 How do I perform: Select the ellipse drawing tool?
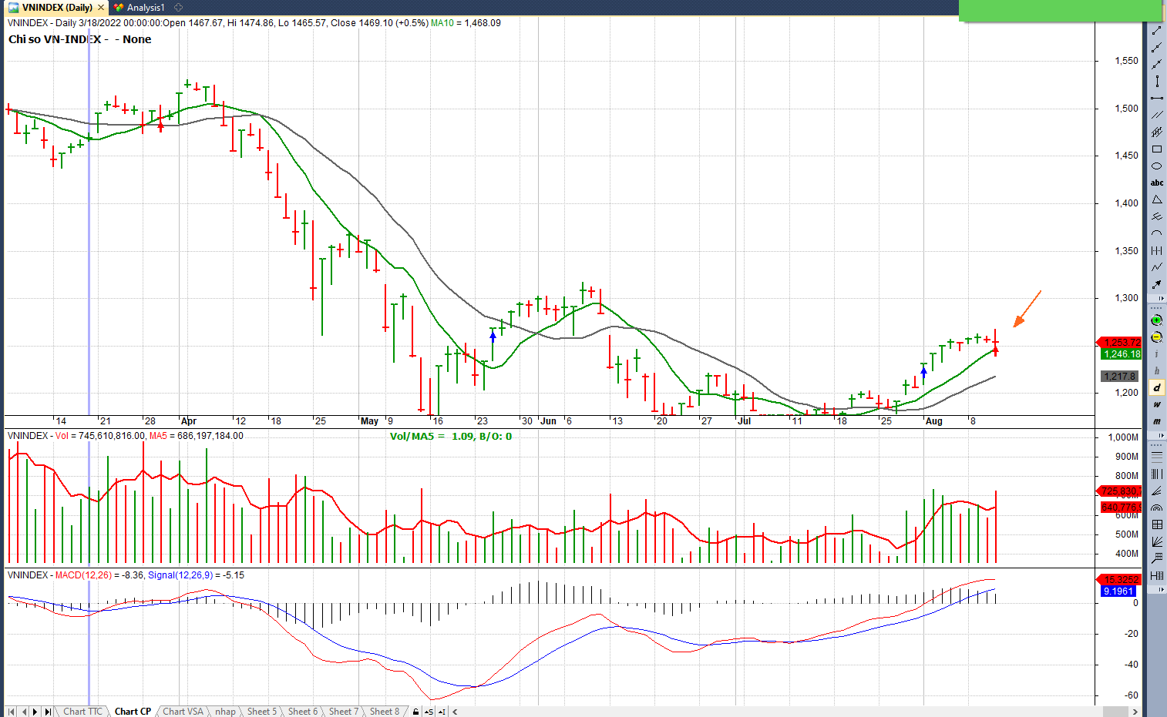(x=1157, y=166)
